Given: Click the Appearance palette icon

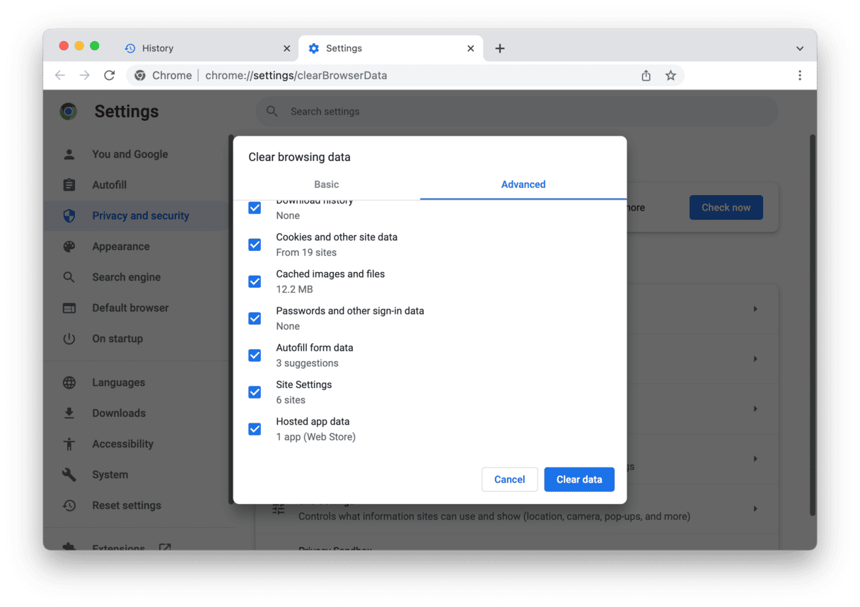Looking at the screenshot, I should 69,247.
